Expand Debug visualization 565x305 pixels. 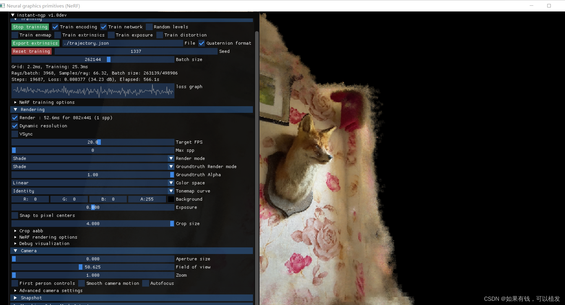pos(42,243)
